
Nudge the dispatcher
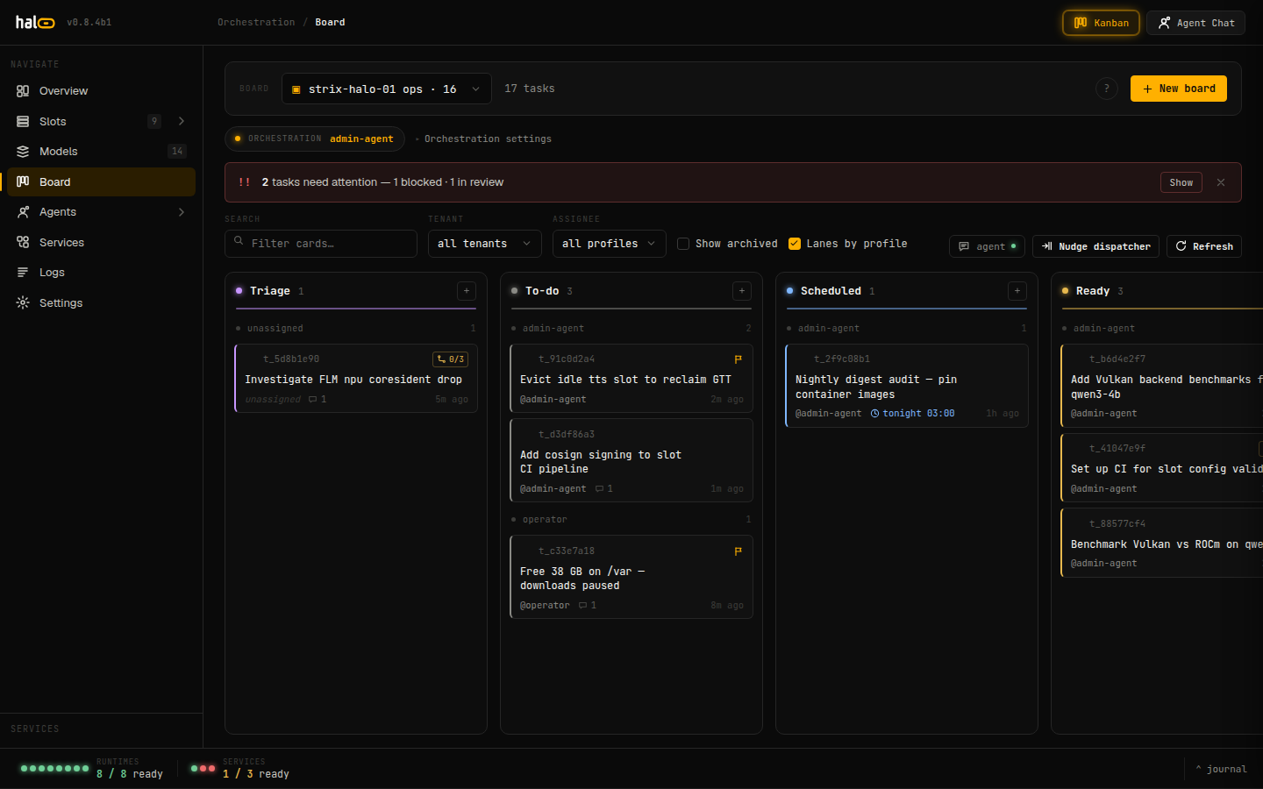click(x=1095, y=246)
